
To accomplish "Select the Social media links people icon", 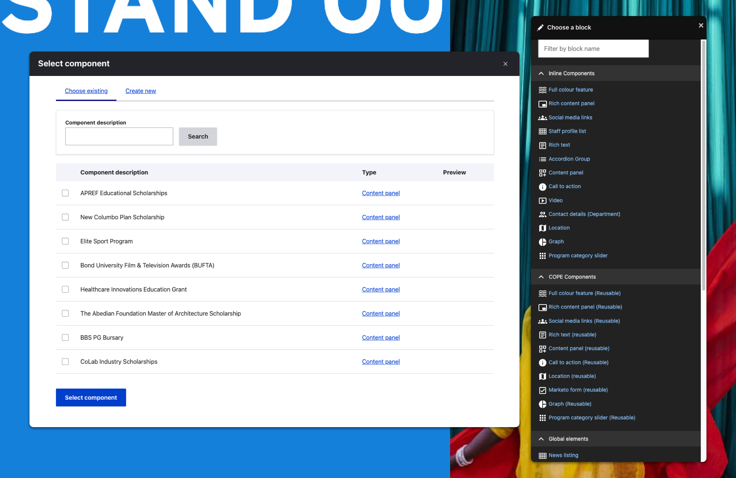I will 542,118.
